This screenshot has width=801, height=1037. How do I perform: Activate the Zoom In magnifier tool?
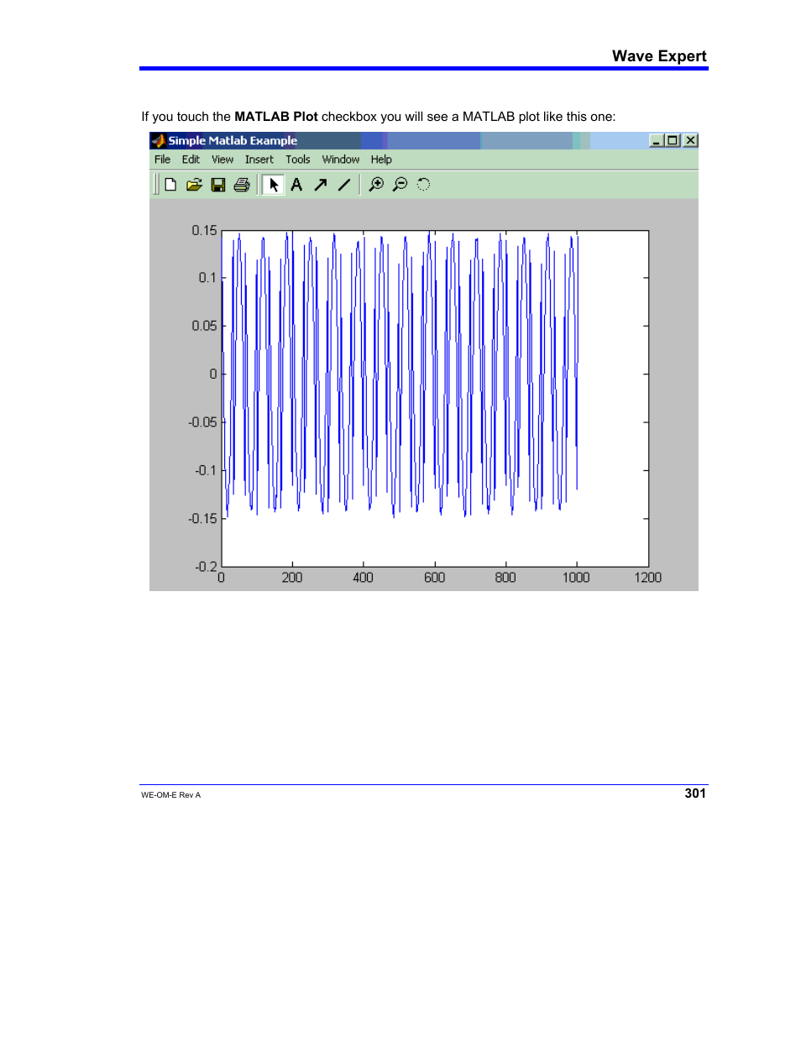[376, 185]
